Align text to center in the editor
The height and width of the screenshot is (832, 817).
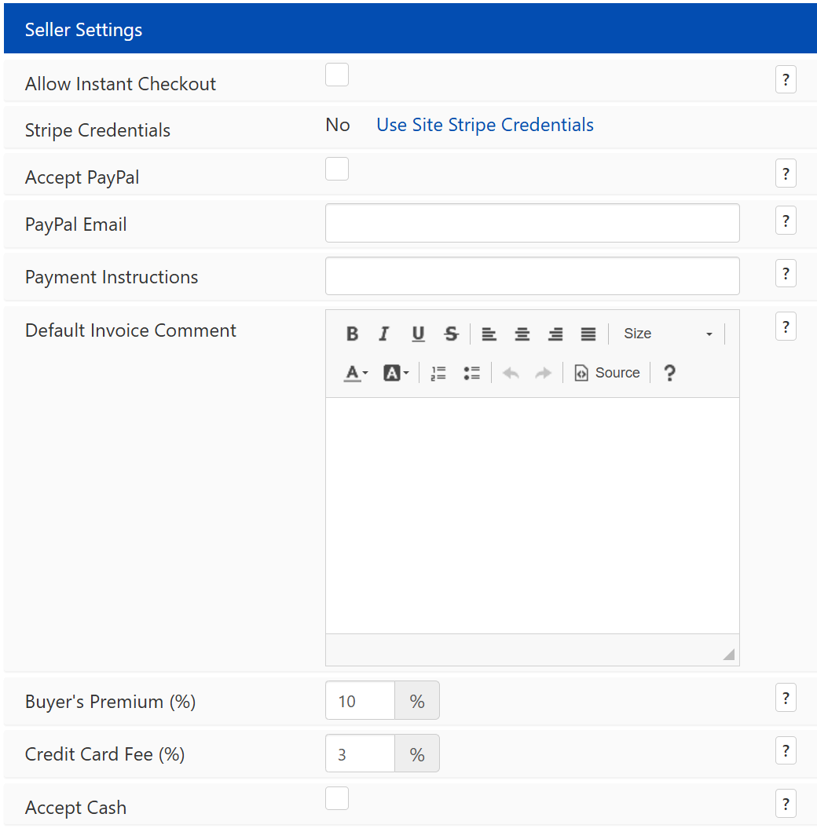tap(522, 333)
